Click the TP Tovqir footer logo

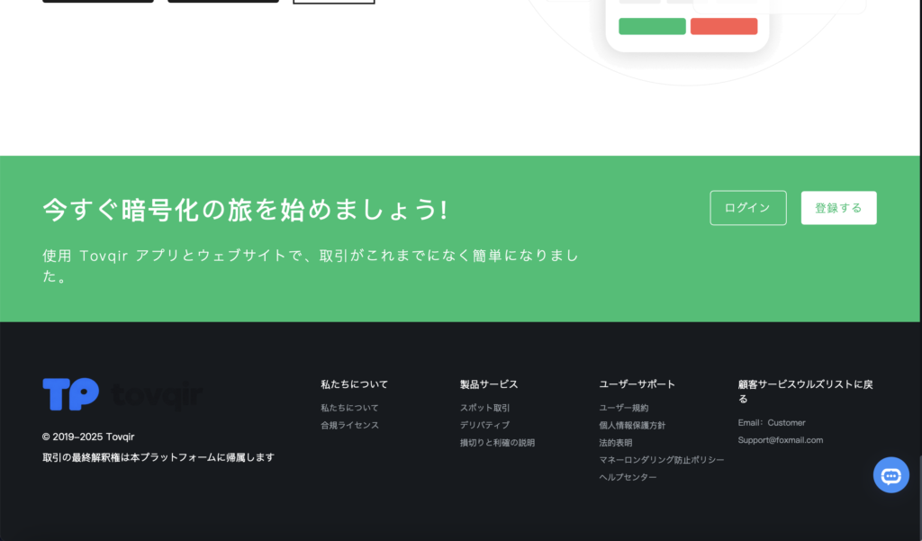pyautogui.click(x=122, y=394)
